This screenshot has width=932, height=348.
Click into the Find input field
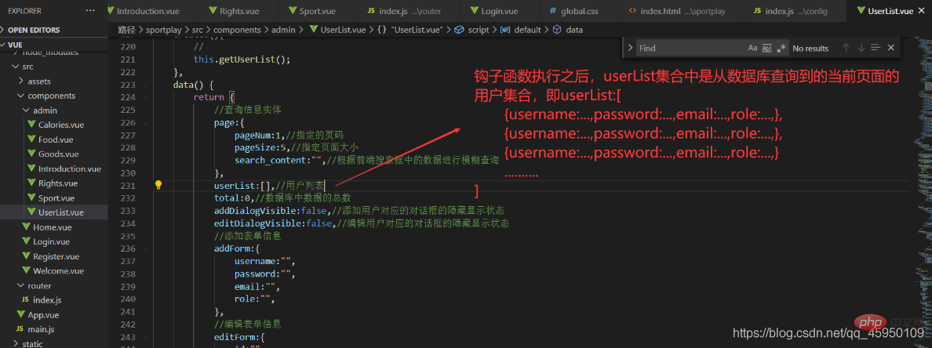point(690,48)
